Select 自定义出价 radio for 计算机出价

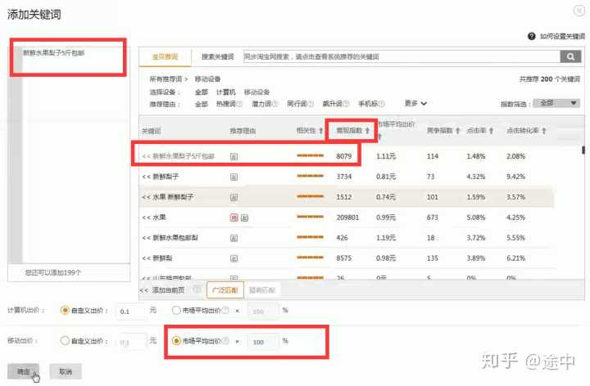click(66, 310)
